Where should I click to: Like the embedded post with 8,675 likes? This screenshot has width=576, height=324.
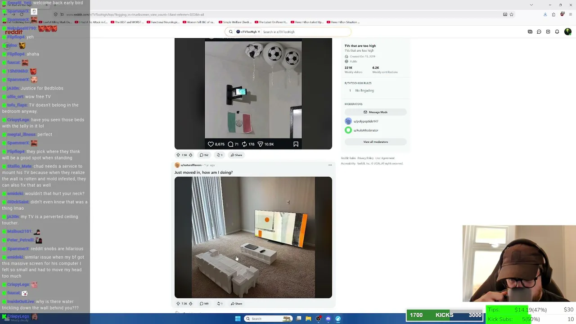tap(211, 144)
